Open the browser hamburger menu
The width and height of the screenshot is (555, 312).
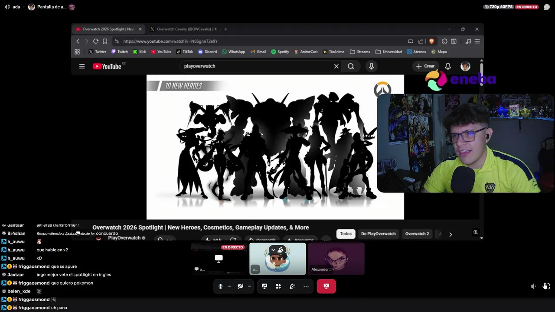click(477, 41)
